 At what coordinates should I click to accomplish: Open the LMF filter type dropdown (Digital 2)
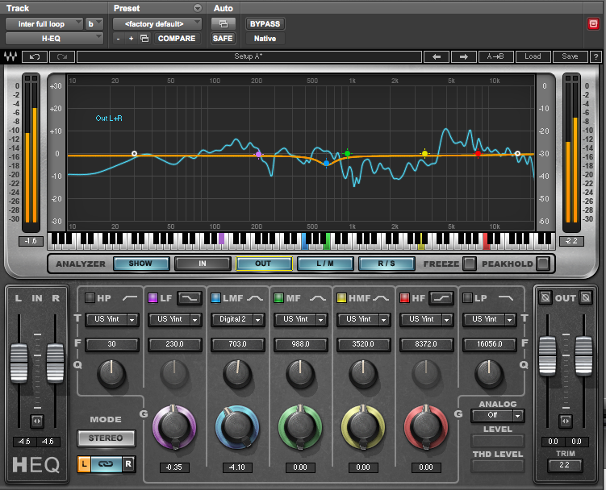[x=236, y=320]
